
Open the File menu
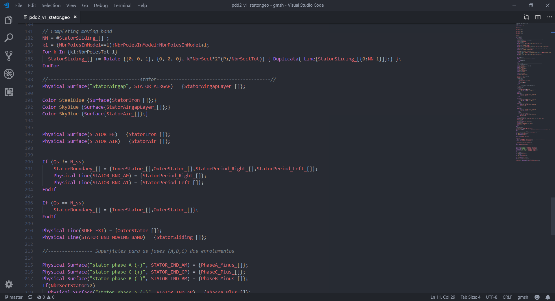[19, 5]
